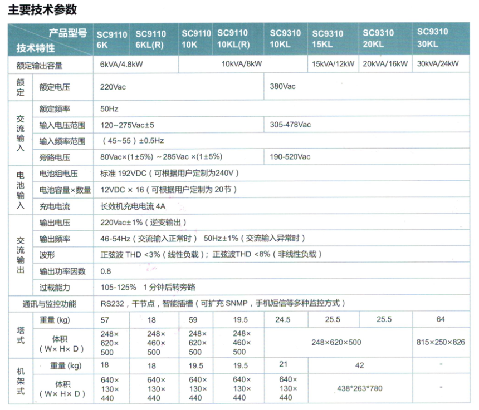Click the 20kVA/16kW capacity value

(x=385, y=64)
